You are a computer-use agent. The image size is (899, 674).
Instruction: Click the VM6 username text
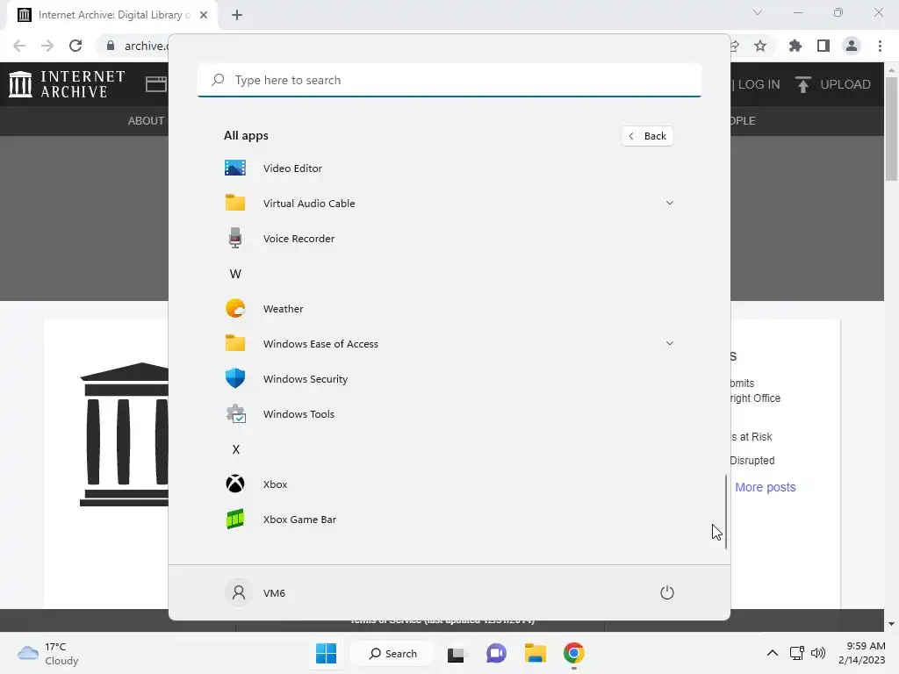[x=274, y=593]
